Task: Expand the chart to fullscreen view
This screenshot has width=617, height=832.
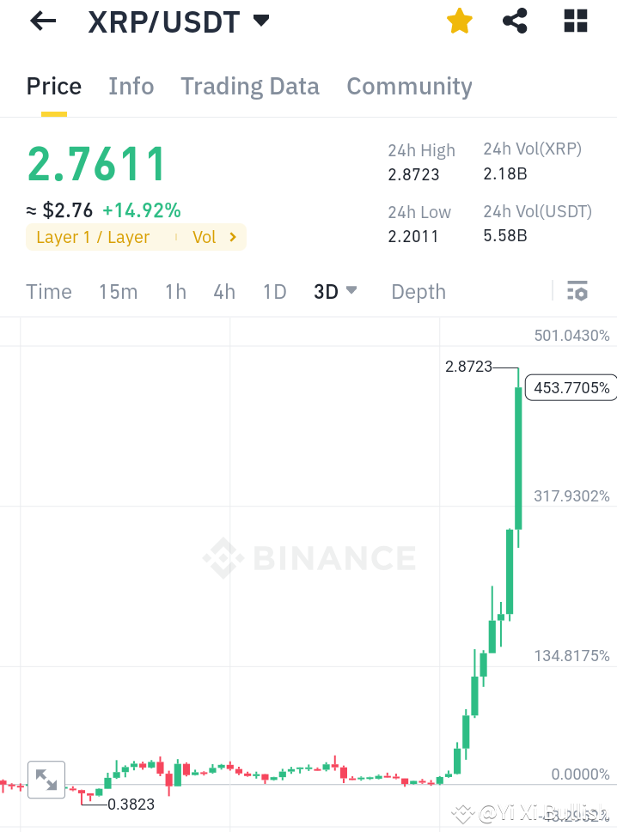Action: tap(46, 780)
